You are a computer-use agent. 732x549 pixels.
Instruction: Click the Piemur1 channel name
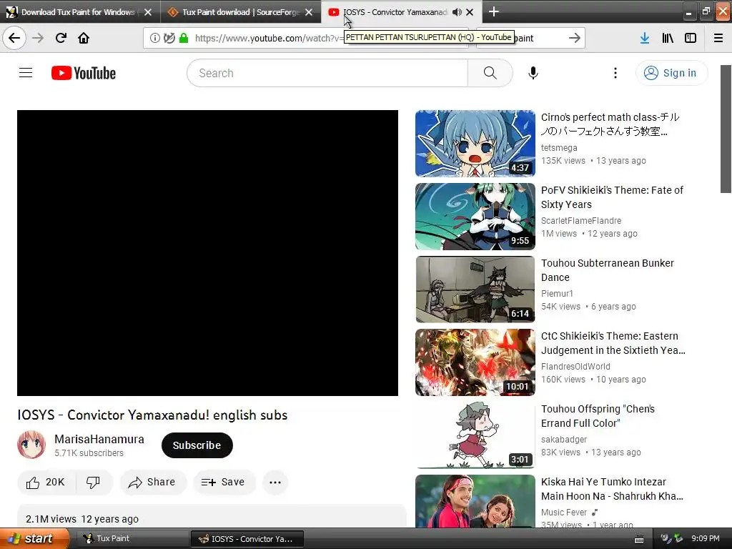click(x=557, y=294)
